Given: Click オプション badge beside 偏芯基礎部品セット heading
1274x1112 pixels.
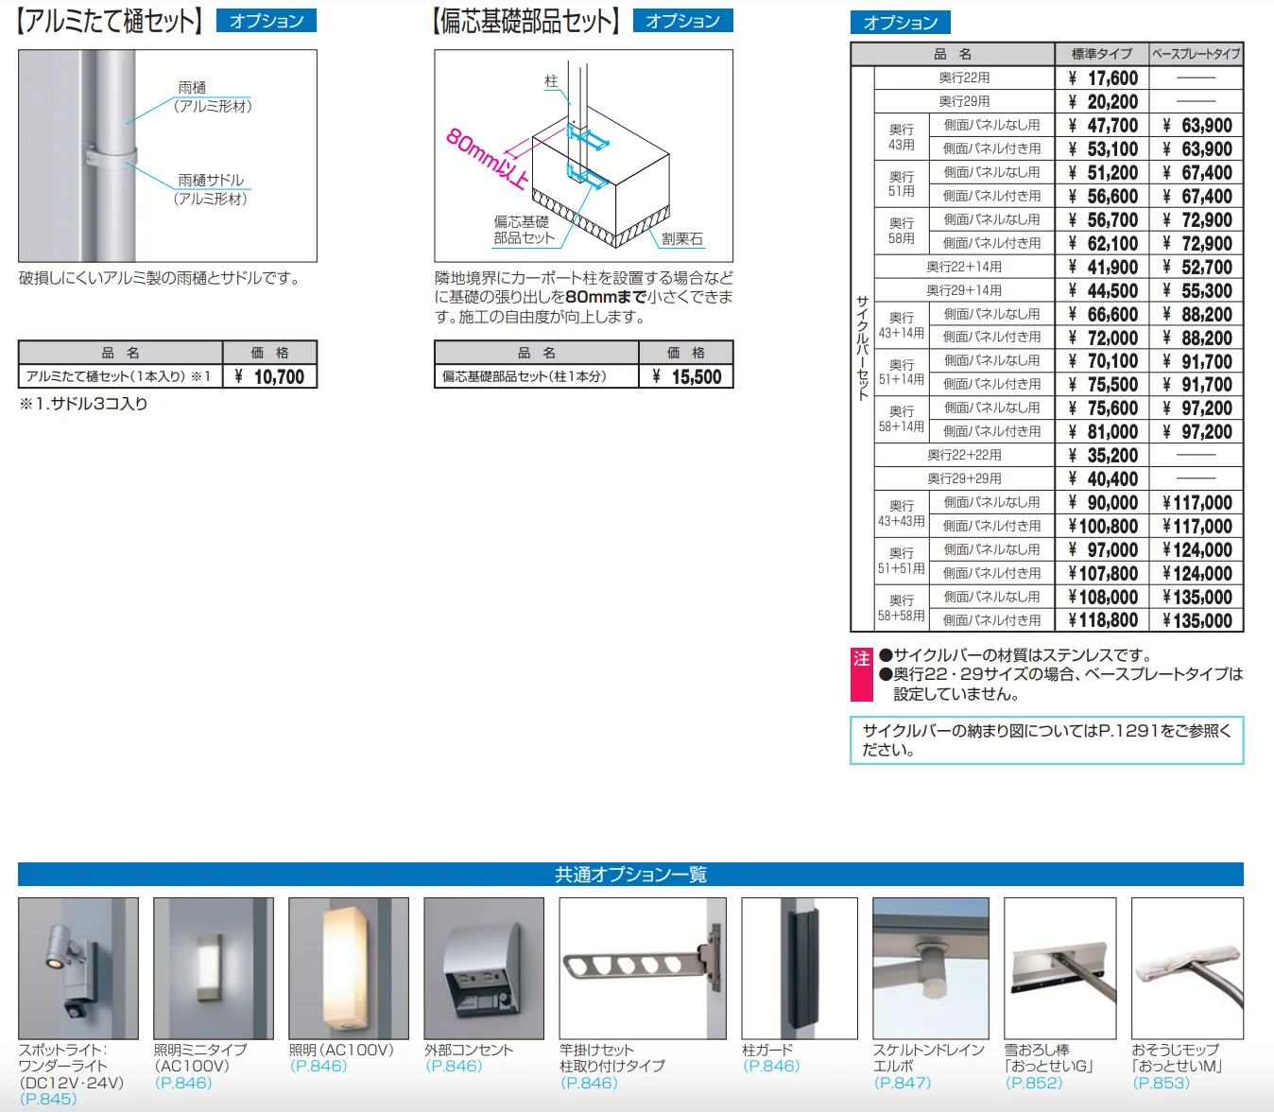Looking at the screenshot, I should (683, 21).
